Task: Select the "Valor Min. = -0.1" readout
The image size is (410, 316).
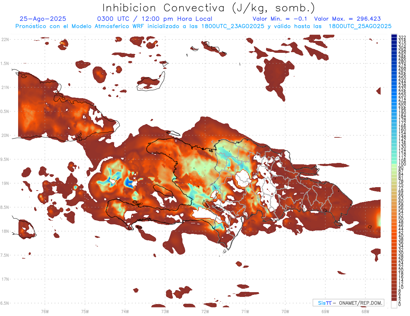Action: pyautogui.click(x=280, y=19)
